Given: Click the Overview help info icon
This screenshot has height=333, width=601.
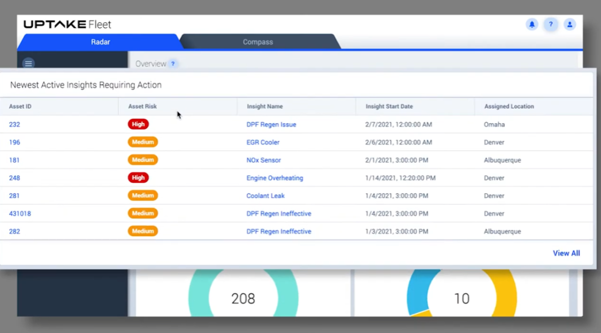Looking at the screenshot, I should coord(173,64).
